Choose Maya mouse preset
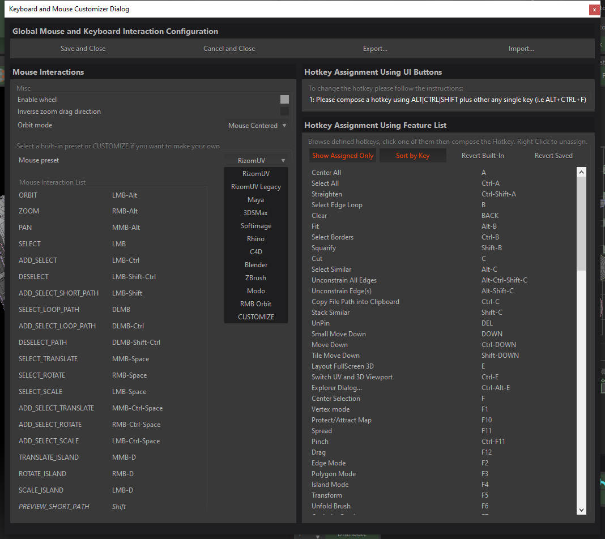Viewport: 605px width, 539px height. coord(256,200)
